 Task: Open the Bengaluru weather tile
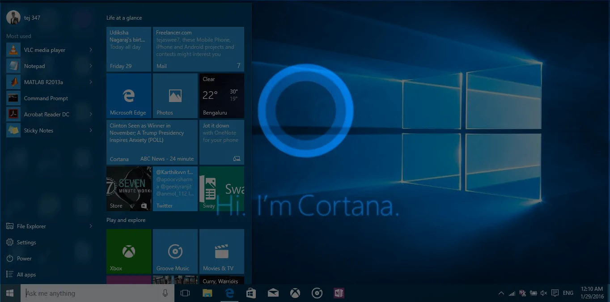click(x=222, y=96)
